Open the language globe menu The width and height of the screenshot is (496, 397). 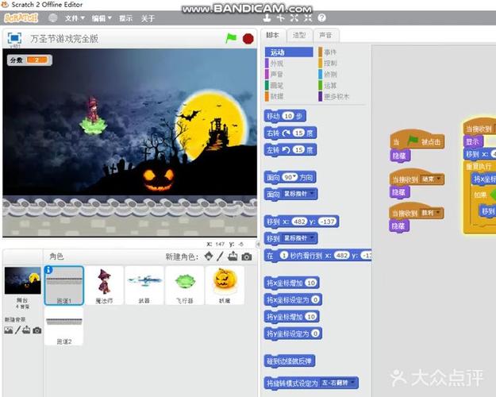[53, 18]
